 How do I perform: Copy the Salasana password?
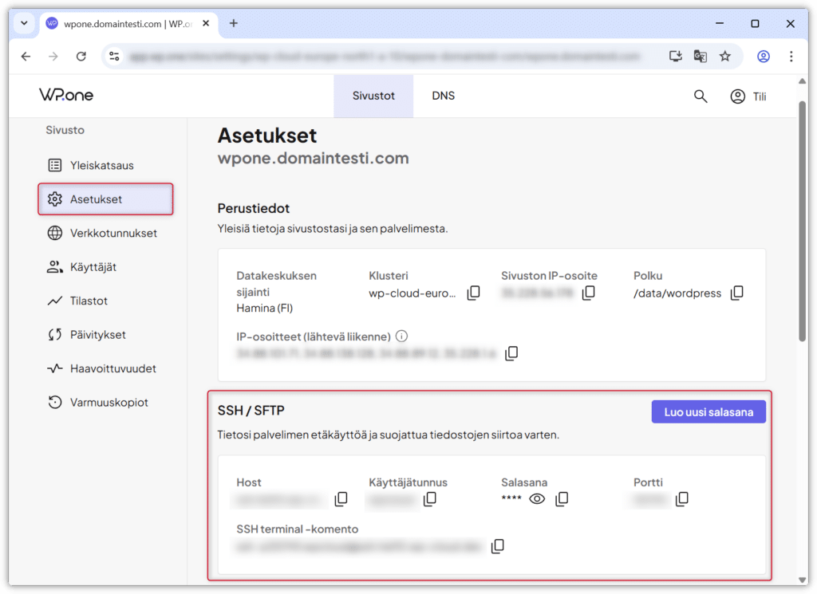[562, 499]
